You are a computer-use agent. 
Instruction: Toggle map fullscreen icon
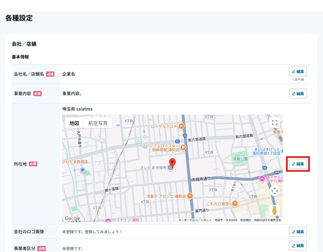(x=275, y=123)
